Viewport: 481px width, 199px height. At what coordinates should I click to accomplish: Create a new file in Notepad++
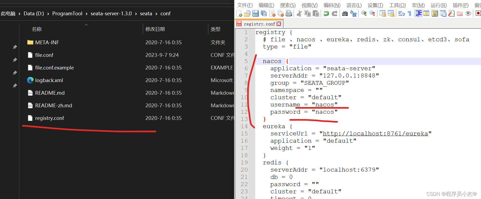click(x=239, y=13)
